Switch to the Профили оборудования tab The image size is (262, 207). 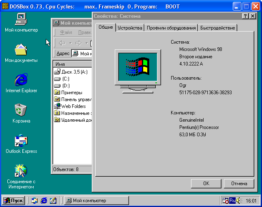(171, 28)
